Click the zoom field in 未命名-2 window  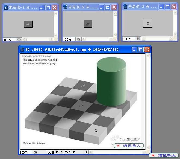pos(69,39)
